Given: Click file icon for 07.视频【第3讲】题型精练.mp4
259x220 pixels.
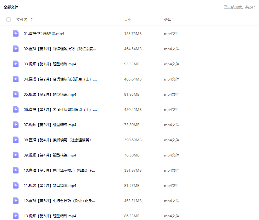Looking at the screenshot, I should 16,125.
